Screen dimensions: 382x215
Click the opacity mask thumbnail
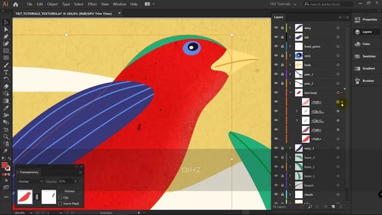49,197
